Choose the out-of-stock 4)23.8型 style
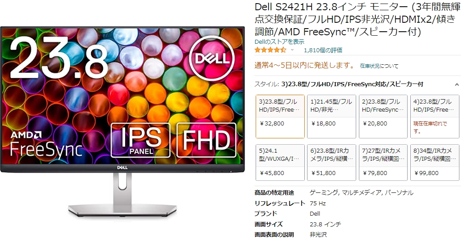Screen dimensions: 463x242 coord(435,116)
